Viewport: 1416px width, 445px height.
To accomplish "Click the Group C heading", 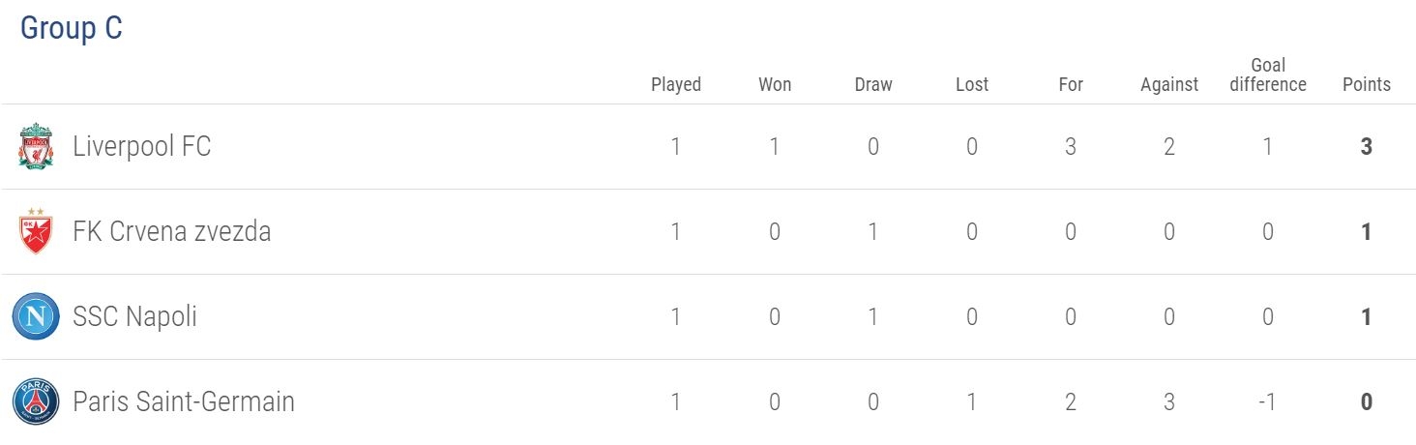I will tap(72, 28).
